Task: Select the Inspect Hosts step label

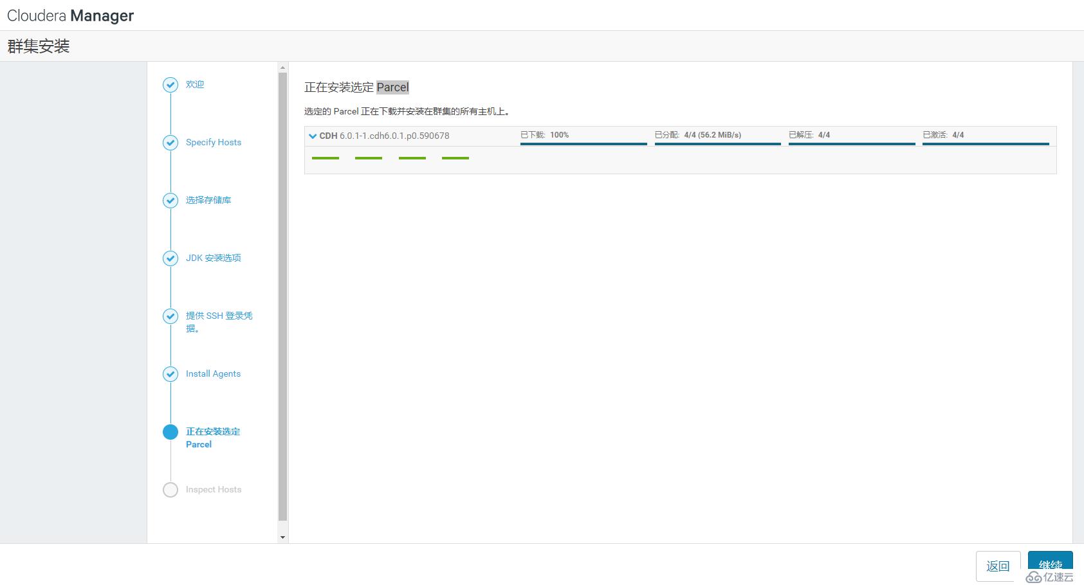Action: coord(214,489)
